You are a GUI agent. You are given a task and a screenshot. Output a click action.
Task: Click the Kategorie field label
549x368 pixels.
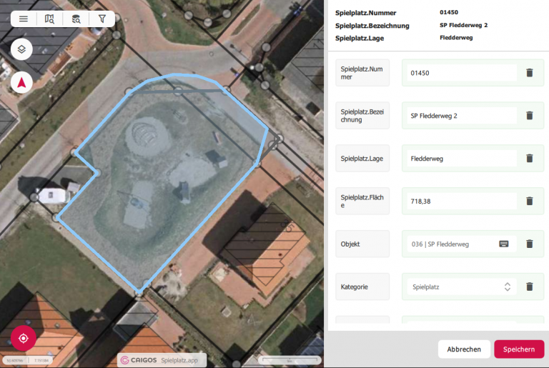pos(362,287)
